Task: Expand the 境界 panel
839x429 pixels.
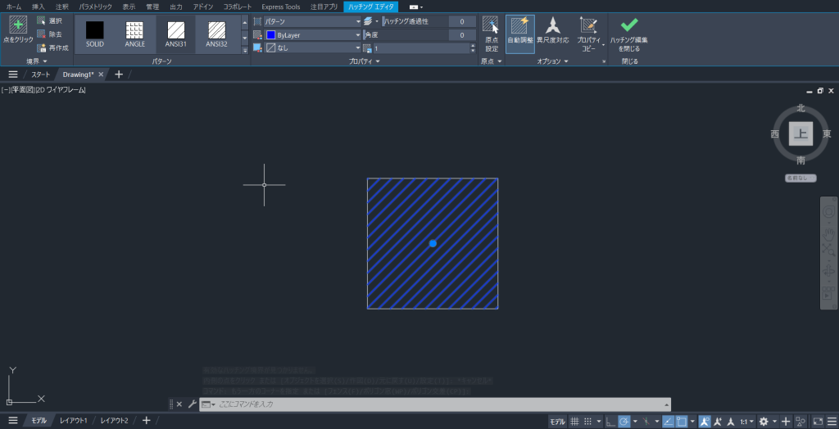Action: click(x=37, y=61)
